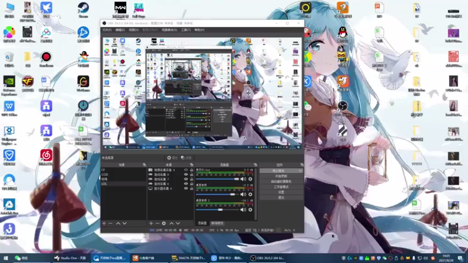468x263 pixels.
Task: Open the Wallpaper Engine desktop icon
Action: point(9,135)
